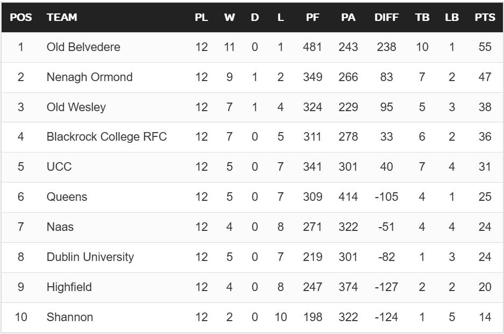Click the Old Belvedere team name

[x=83, y=47]
